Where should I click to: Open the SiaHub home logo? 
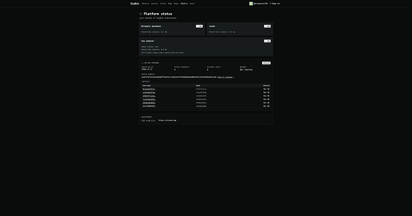(x=134, y=4)
